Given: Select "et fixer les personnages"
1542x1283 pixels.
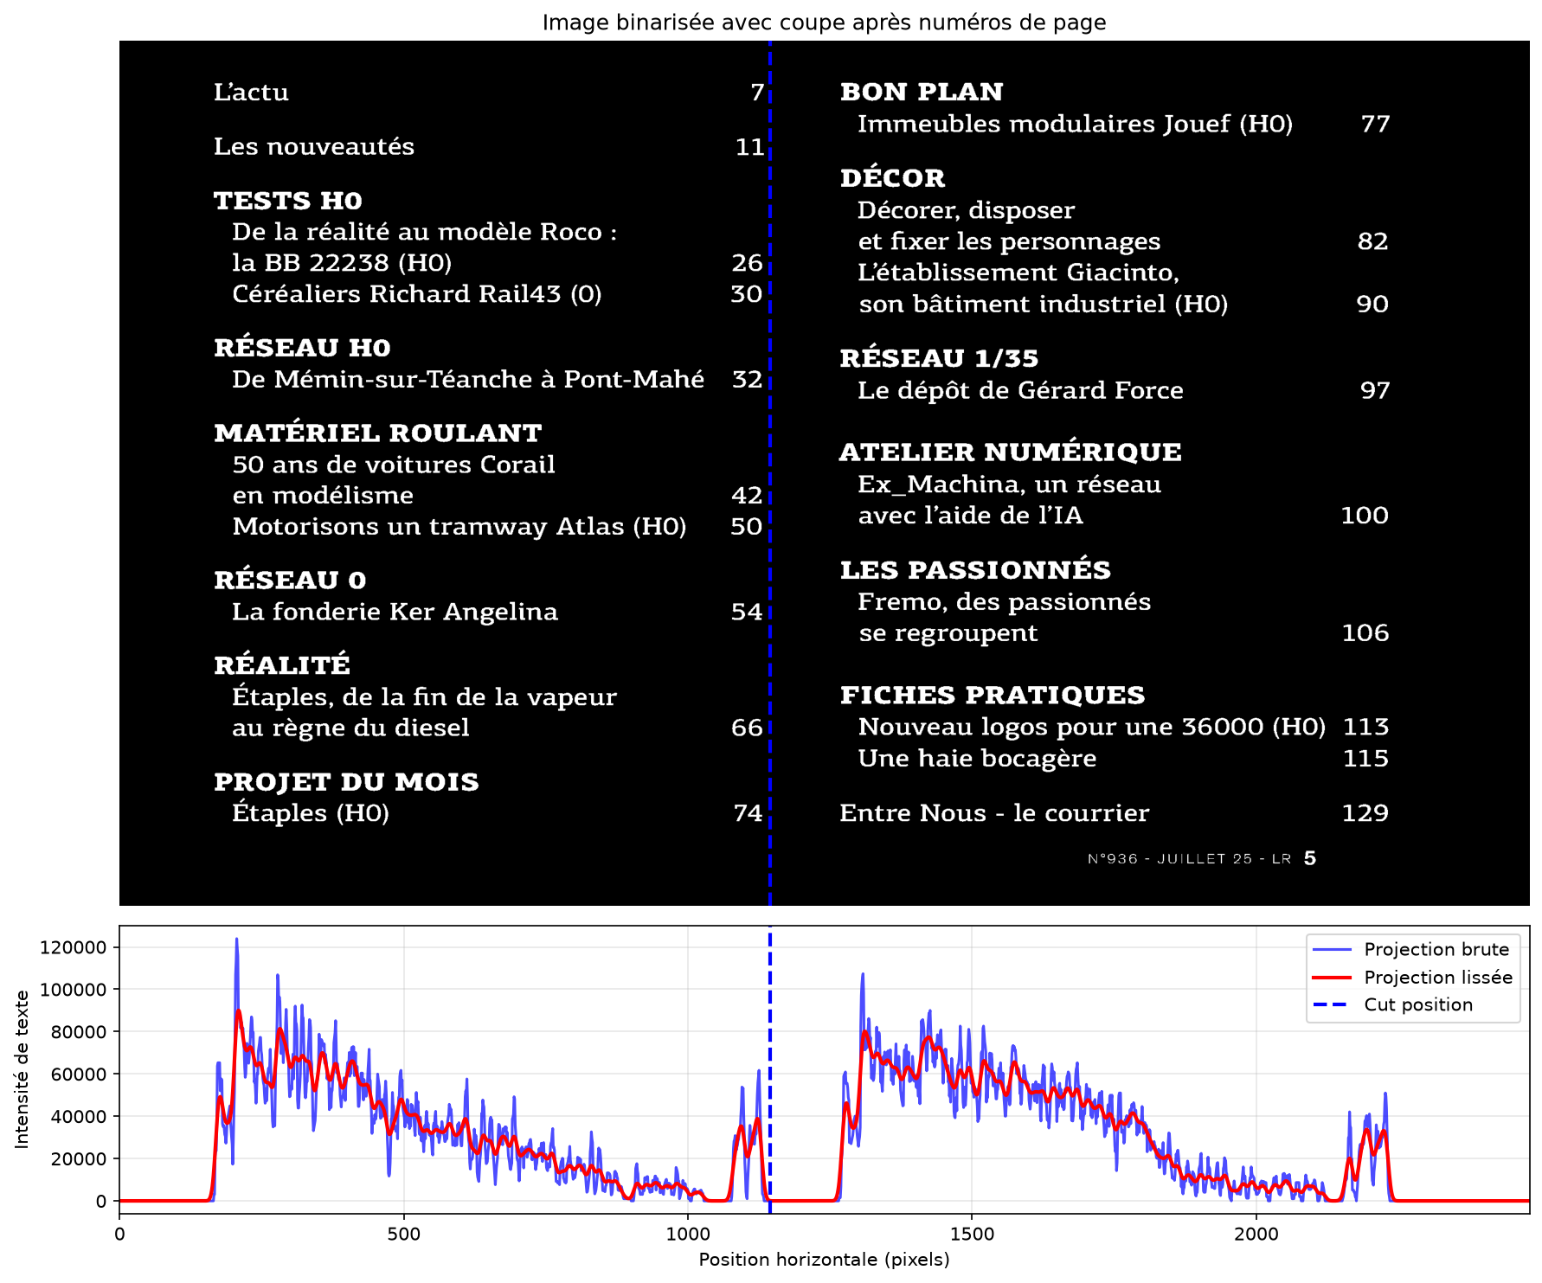Looking at the screenshot, I should tap(1009, 241).
